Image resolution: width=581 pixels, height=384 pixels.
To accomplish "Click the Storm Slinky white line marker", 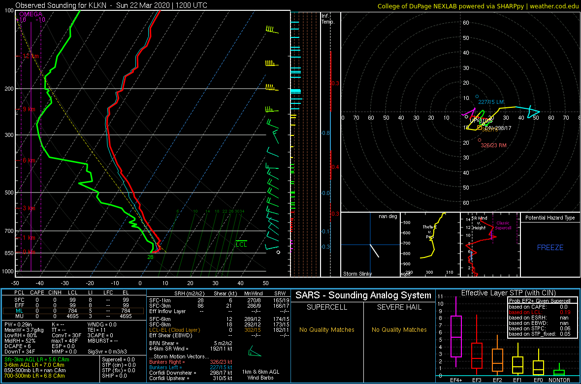I will point(375,251).
